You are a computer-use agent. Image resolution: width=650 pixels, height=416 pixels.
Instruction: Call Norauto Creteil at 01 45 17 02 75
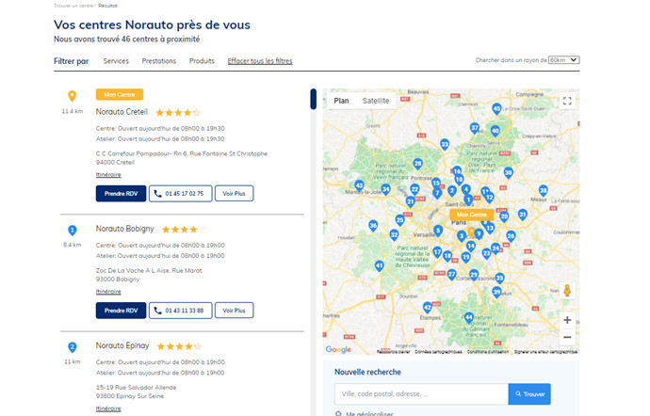(x=180, y=194)
